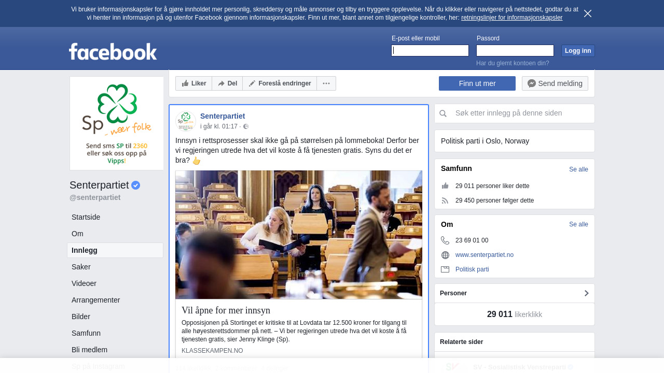
Task: Click the Senterpartiet clover profile picture
Action: 117,123
